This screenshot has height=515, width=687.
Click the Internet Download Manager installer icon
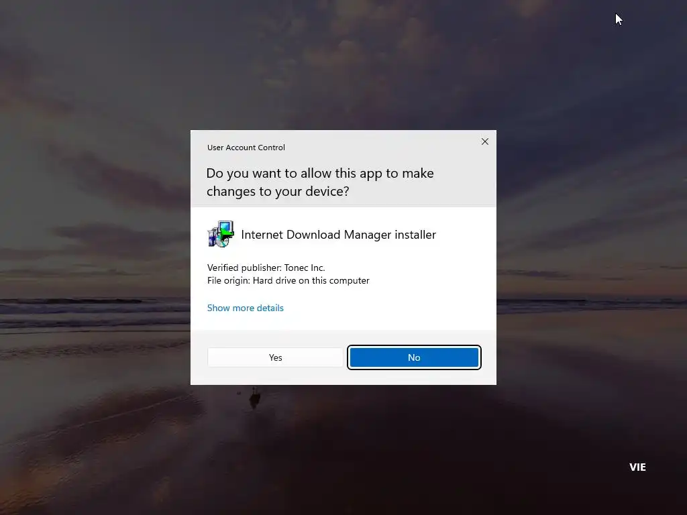click(x=221, y=234)
